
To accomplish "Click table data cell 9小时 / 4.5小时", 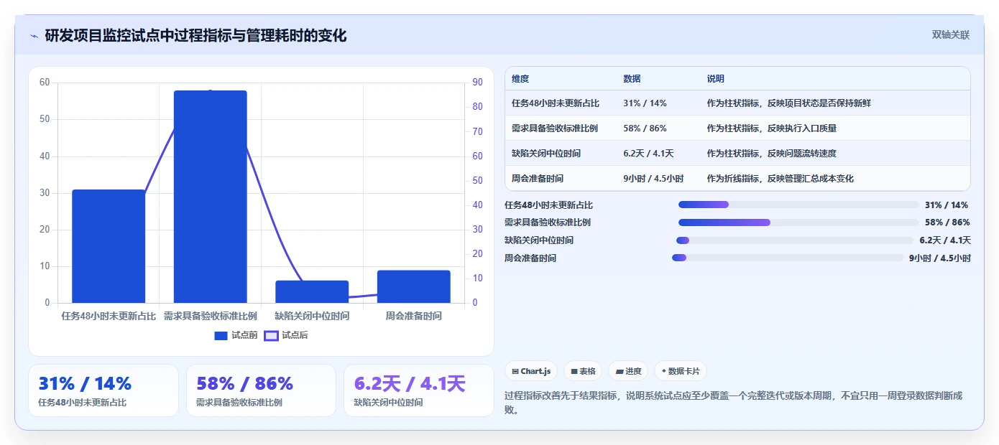I will (x=653, y=179).
